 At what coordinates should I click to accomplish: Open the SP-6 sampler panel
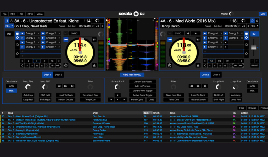[x=30, y=14]
